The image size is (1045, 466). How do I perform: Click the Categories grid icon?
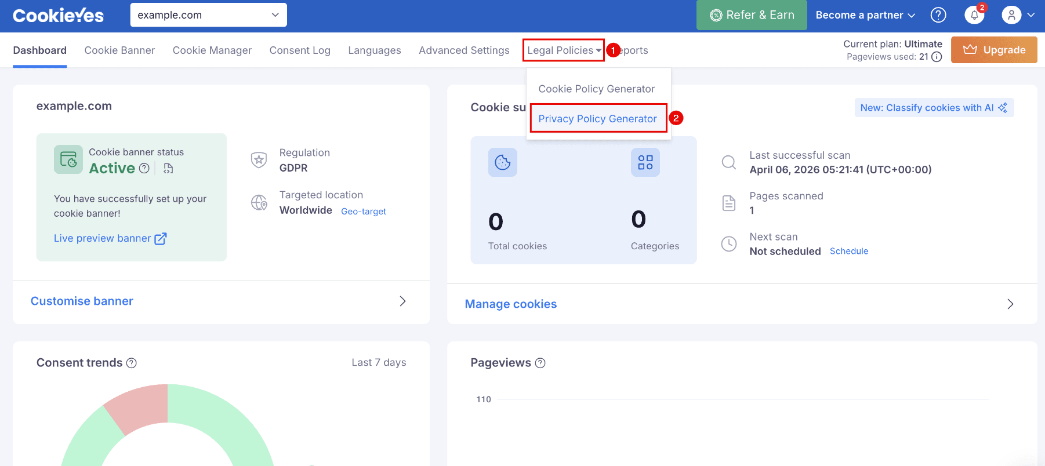(645, 162)
